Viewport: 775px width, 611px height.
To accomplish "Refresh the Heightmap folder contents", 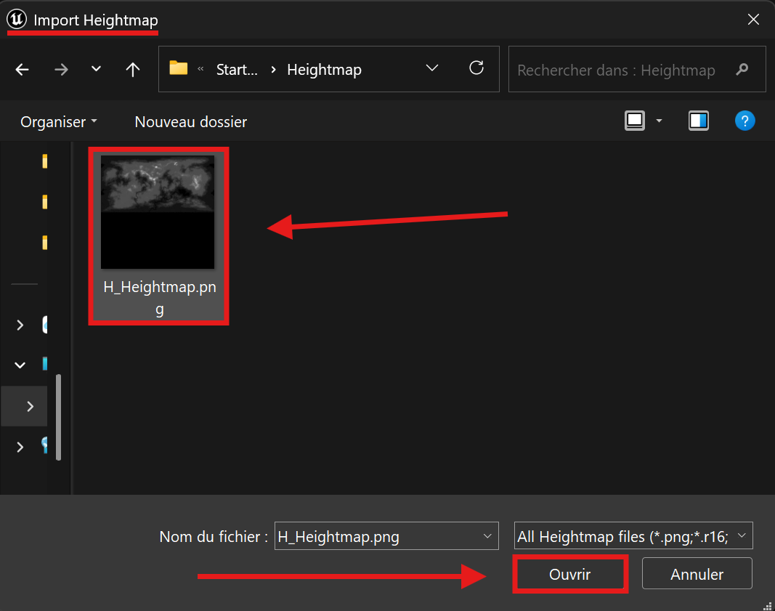I will 476,68.
